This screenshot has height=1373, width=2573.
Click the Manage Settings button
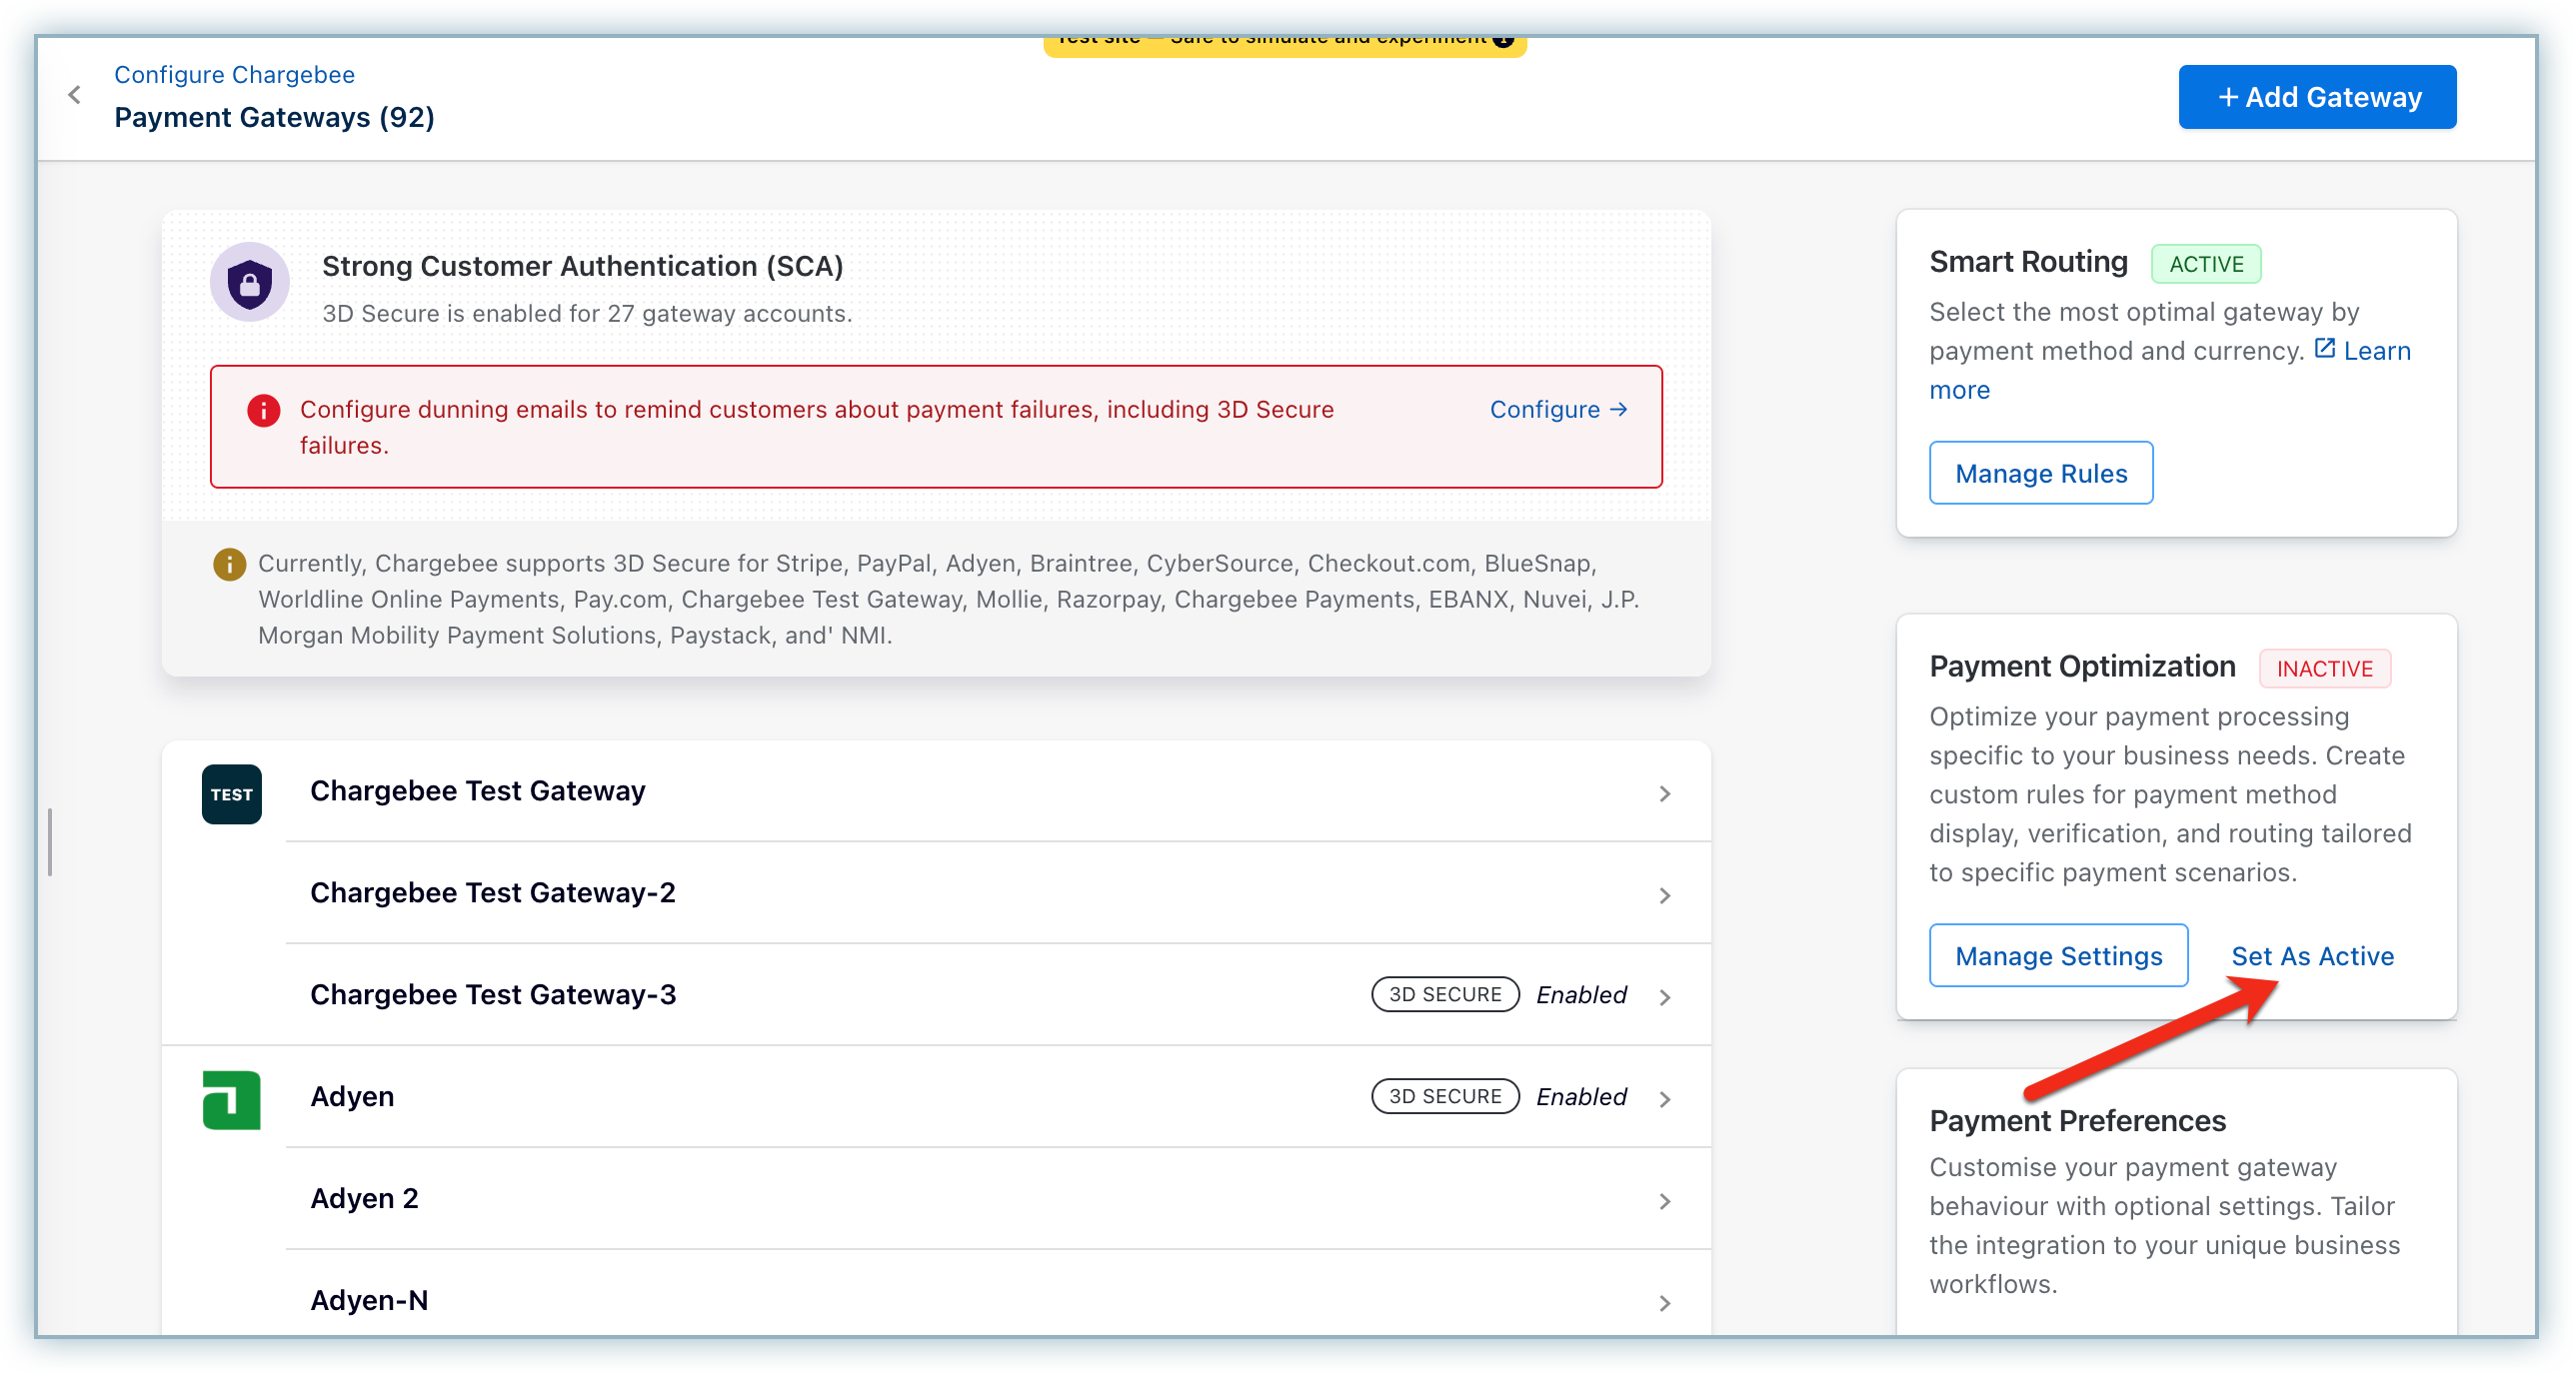pos(2058,956)
